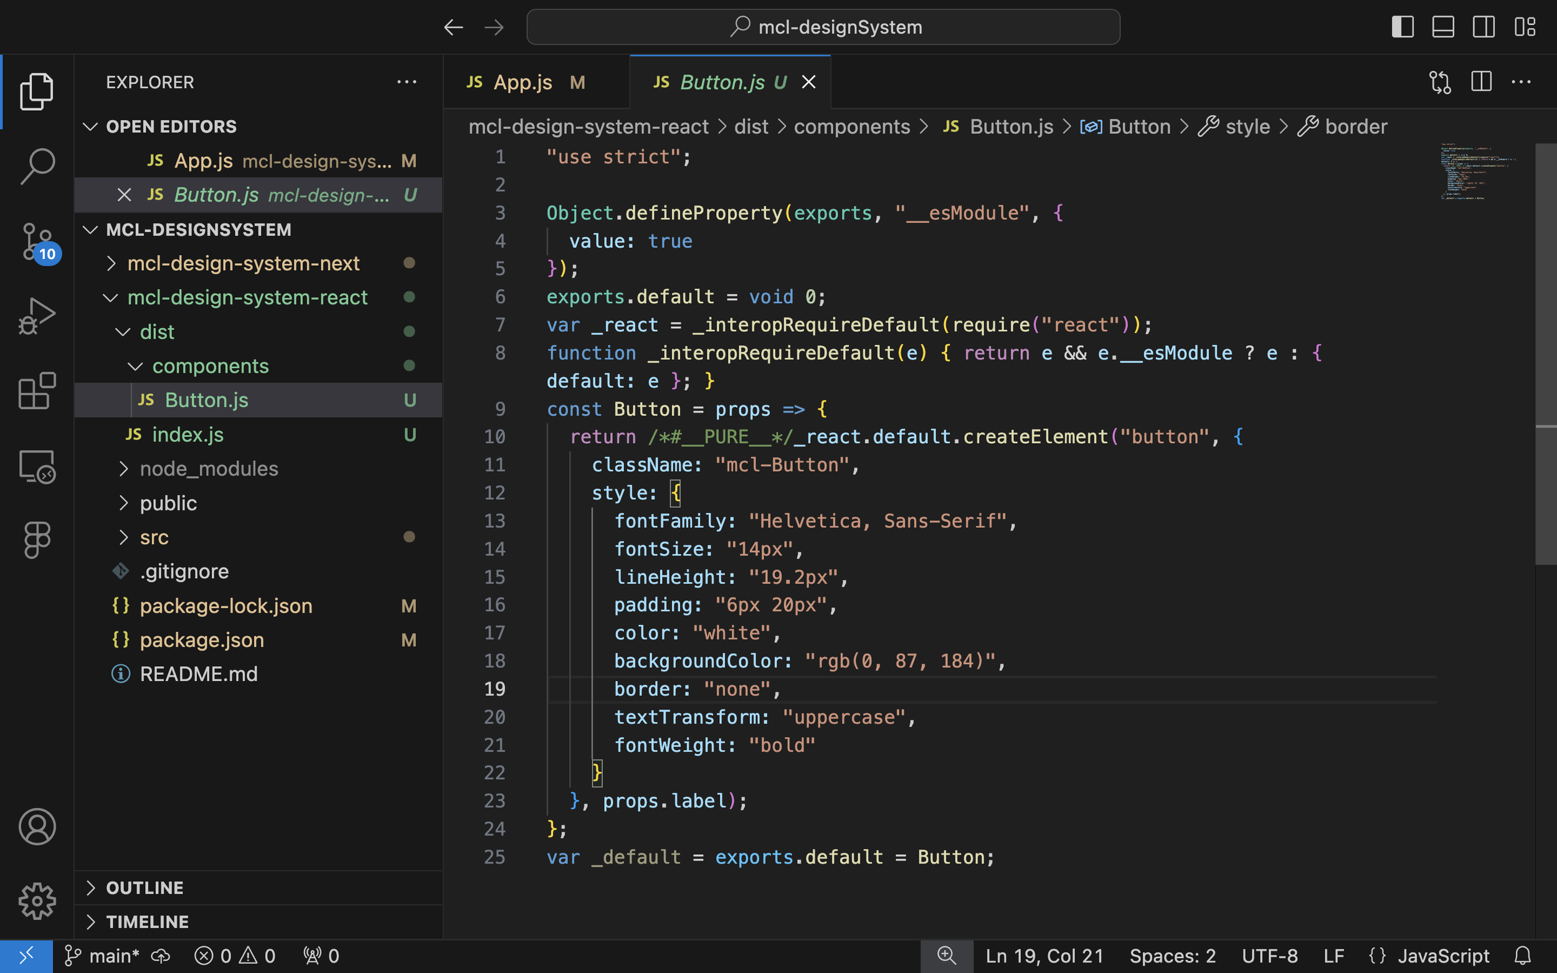This screenshot has height=973, width=1557.
Task: Open the Search view in activity bar
Action: tap(37, 166)
